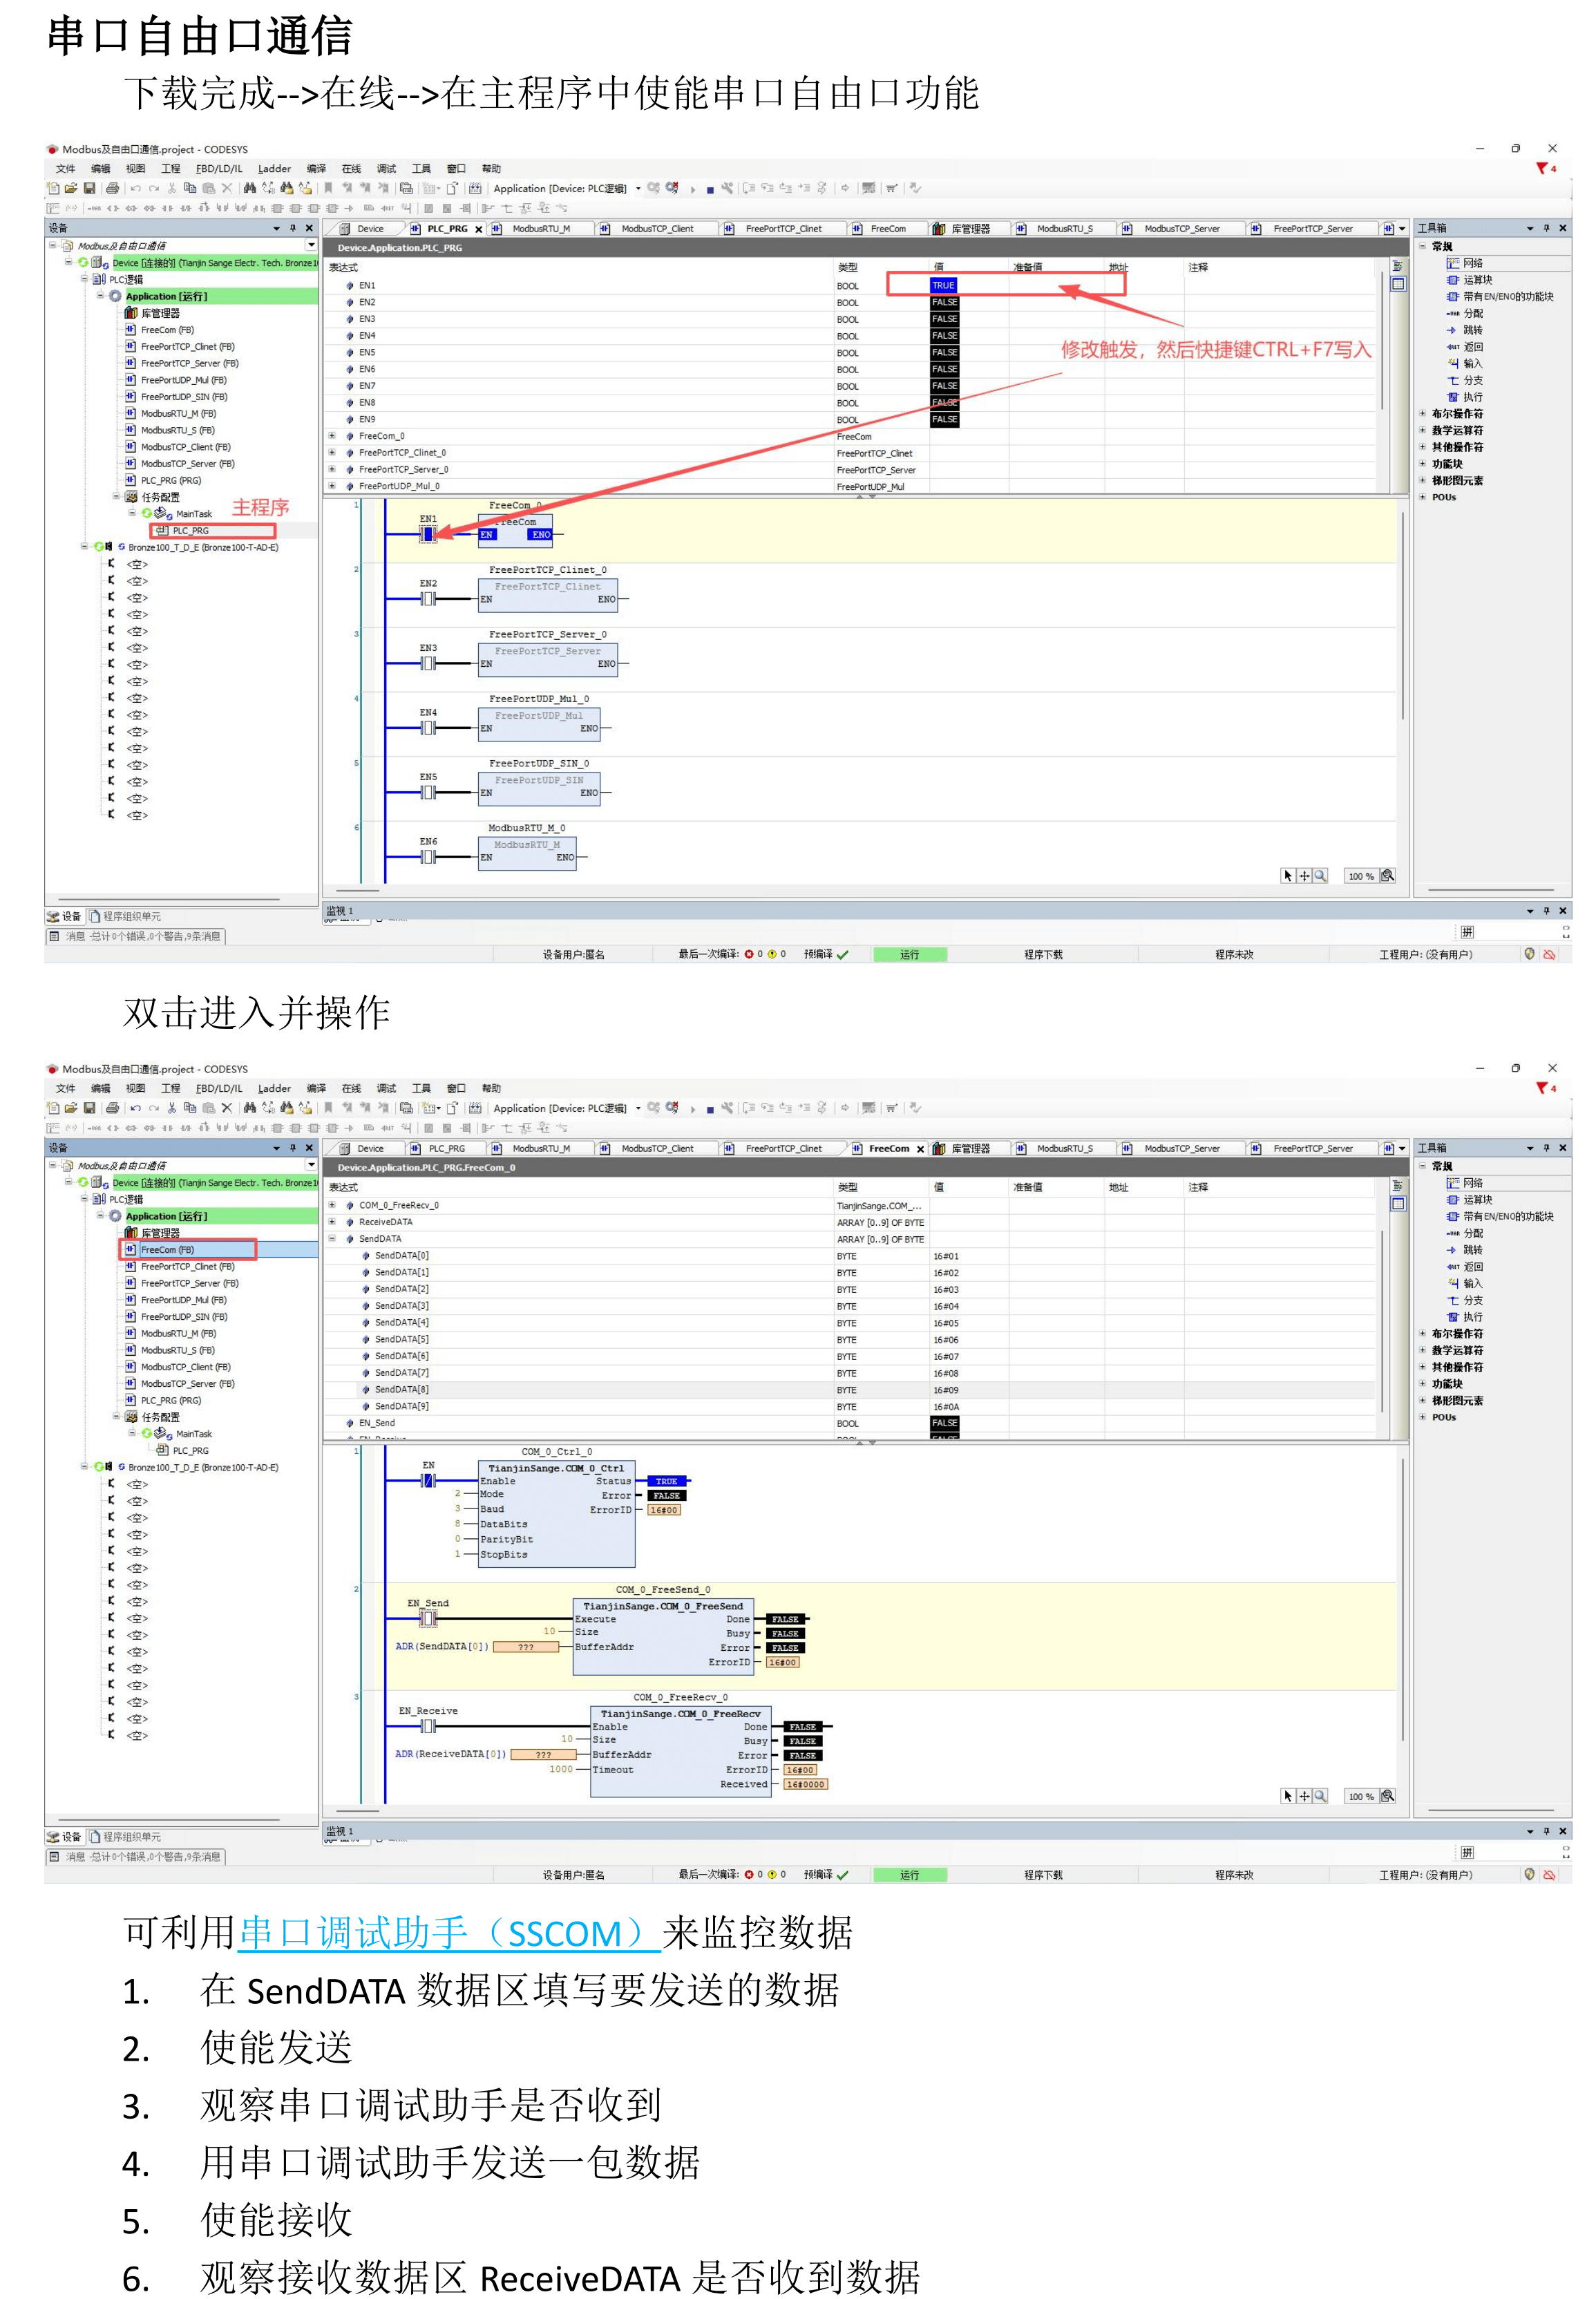Toggle EN3 contact in upper screenshot ladder

point(428,663)
